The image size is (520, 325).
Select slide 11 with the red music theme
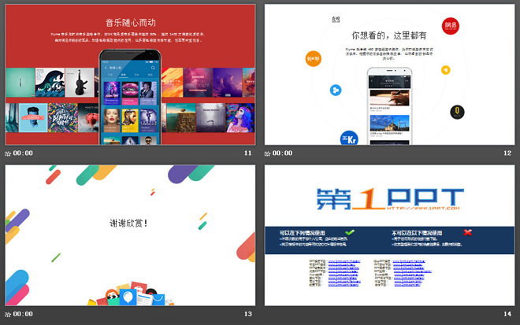[130, 75]
